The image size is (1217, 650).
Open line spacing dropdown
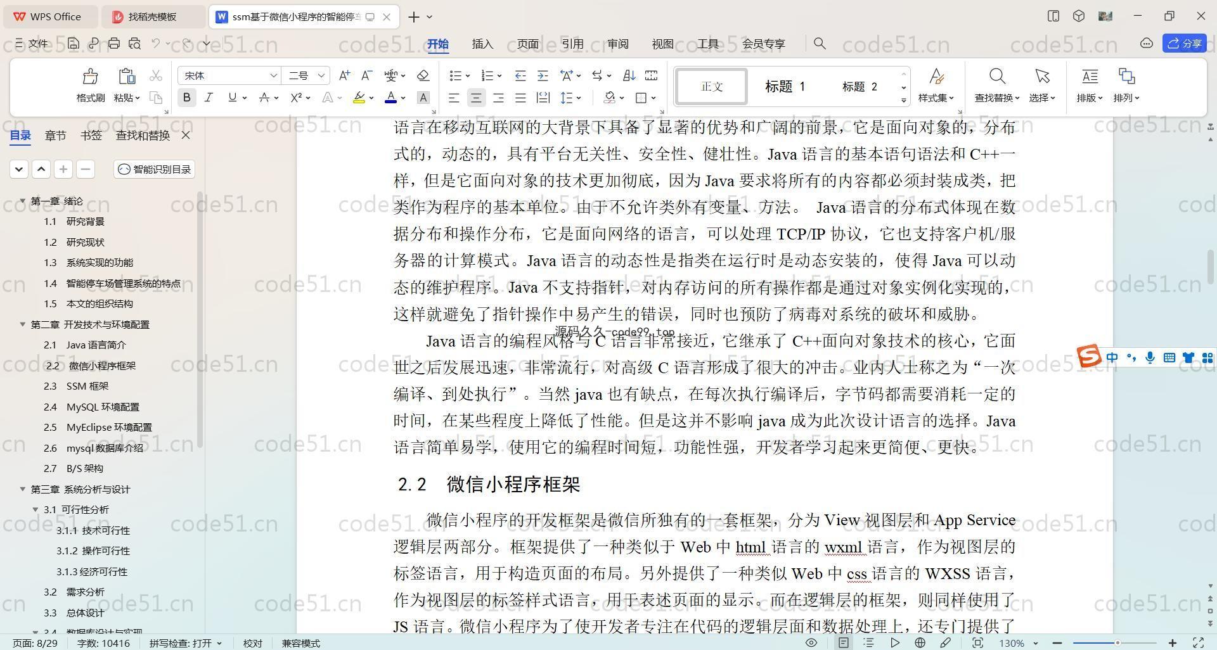[x=571, y=98]
